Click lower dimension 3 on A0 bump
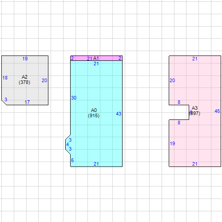This screenshot has width=222, height=222. pyautogui.click(x=70, y=149)
